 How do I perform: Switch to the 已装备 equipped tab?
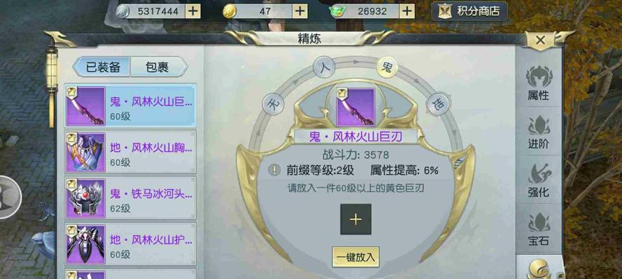click(102, 67)
